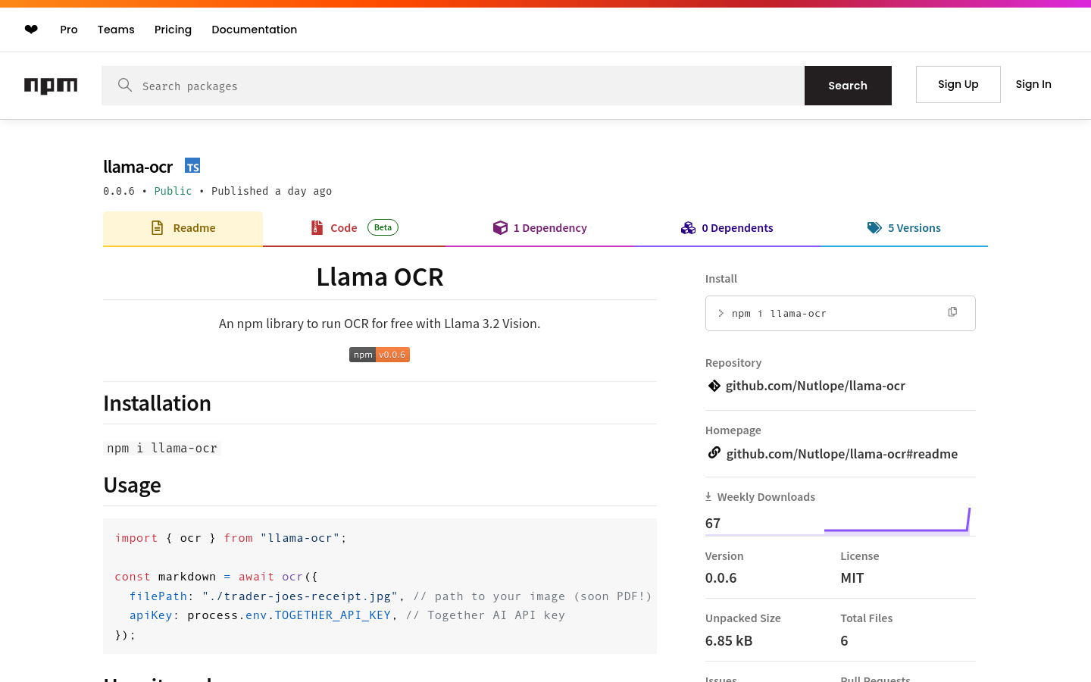
Task: Click the Usage heading
Action: click(x=132, y=485)
